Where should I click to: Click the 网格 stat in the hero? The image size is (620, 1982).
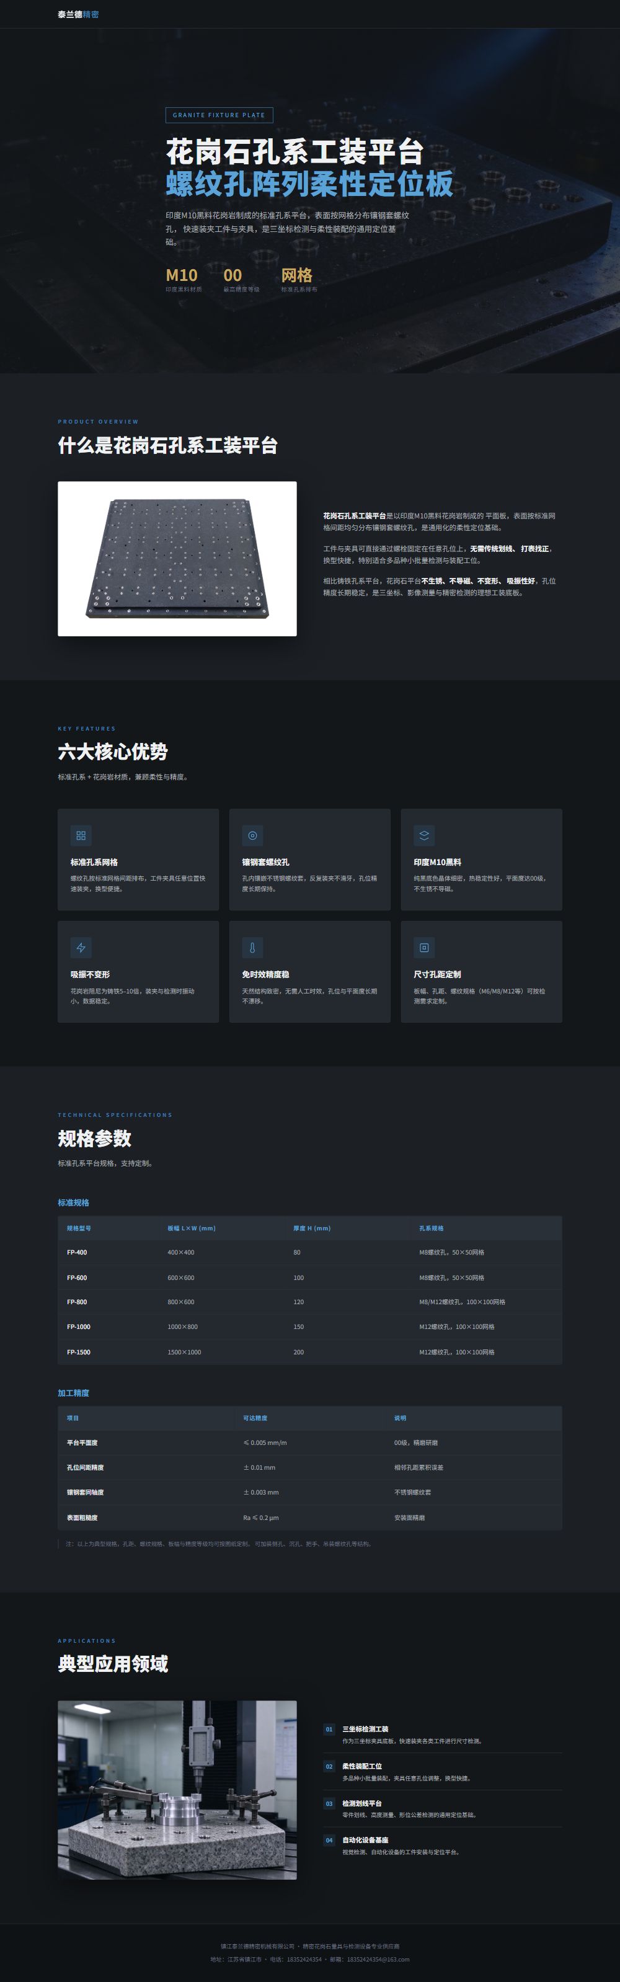297,275
